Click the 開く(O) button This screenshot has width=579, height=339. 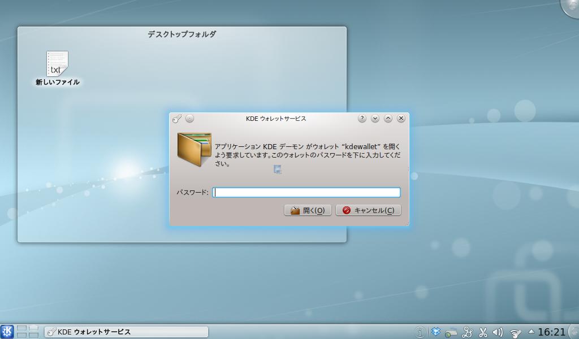[308, 210]
